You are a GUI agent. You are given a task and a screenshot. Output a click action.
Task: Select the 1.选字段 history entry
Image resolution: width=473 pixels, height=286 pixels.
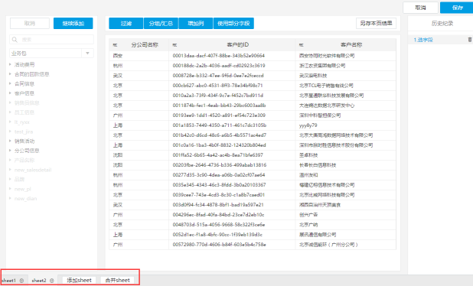point(423,40)
